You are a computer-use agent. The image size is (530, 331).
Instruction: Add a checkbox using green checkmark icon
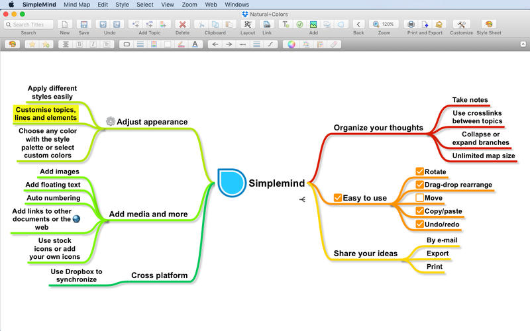pyautogui.click(x=299, y=24)
